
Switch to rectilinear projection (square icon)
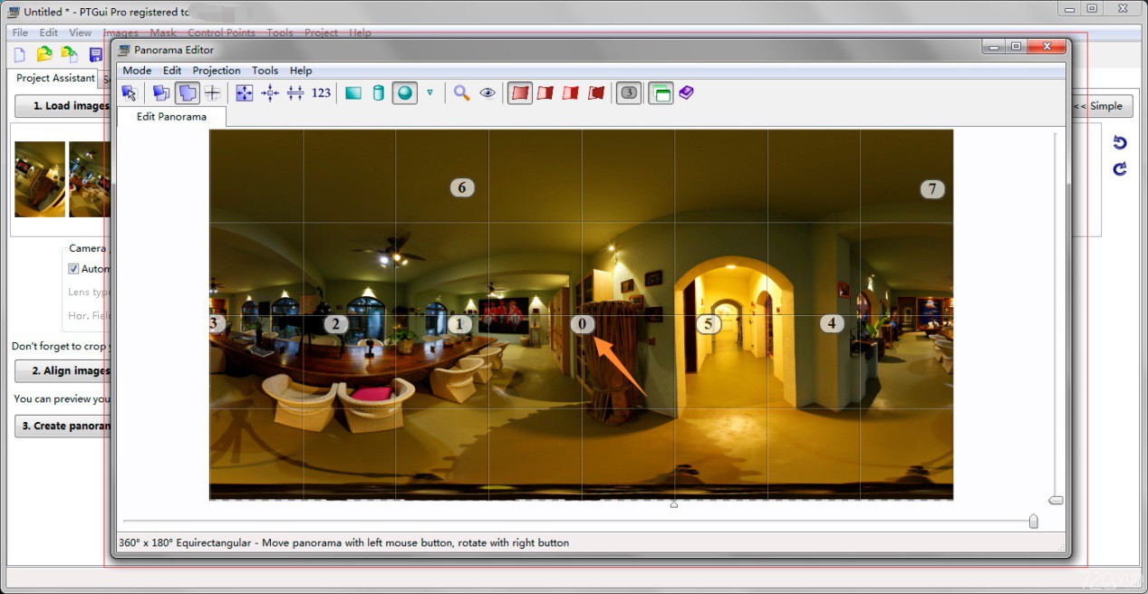pos(352,92)
